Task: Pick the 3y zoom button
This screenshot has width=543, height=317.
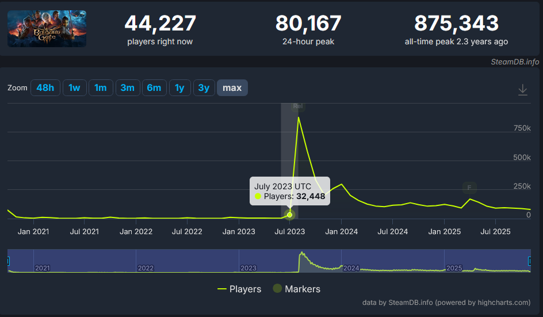Action: [204, 87]
